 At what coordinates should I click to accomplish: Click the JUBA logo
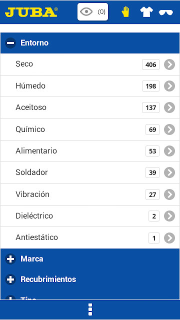click(x=31, y=12)
